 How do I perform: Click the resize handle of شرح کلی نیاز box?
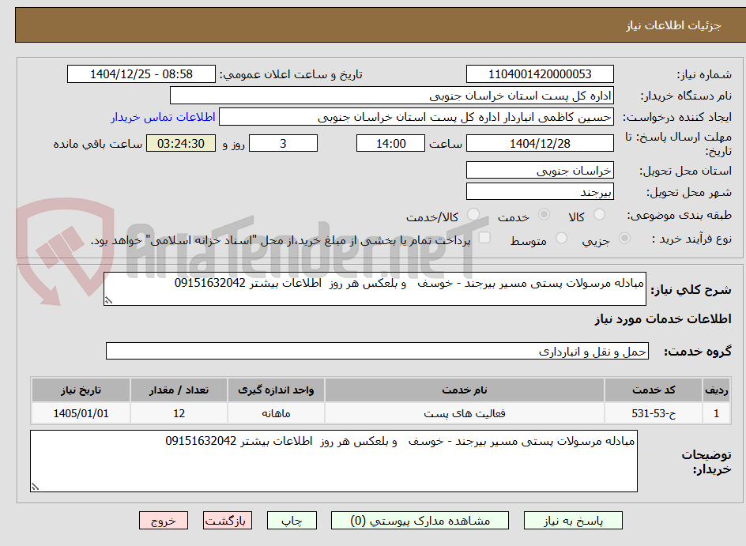click(x=108, y=300)
